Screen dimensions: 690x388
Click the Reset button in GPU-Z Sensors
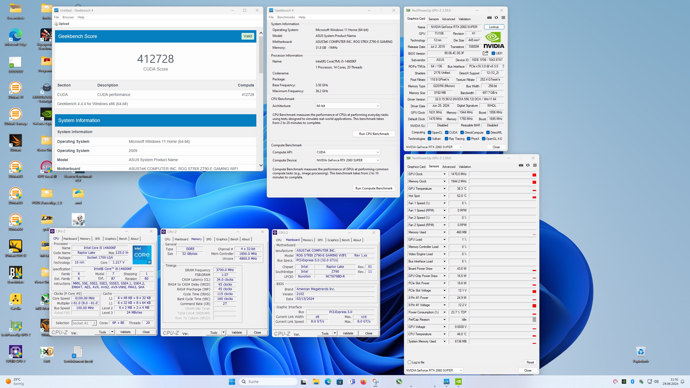tap(530, 362)
